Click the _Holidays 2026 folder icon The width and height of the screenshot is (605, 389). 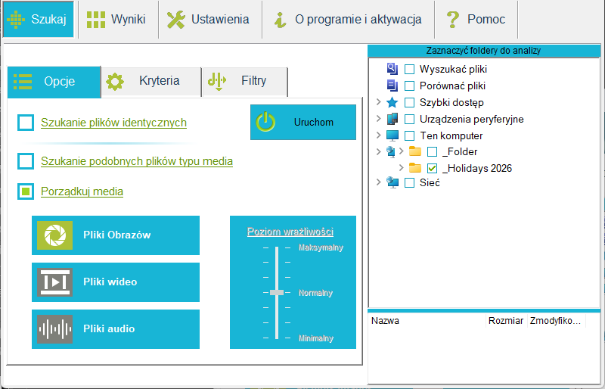(x=415, y=168)
